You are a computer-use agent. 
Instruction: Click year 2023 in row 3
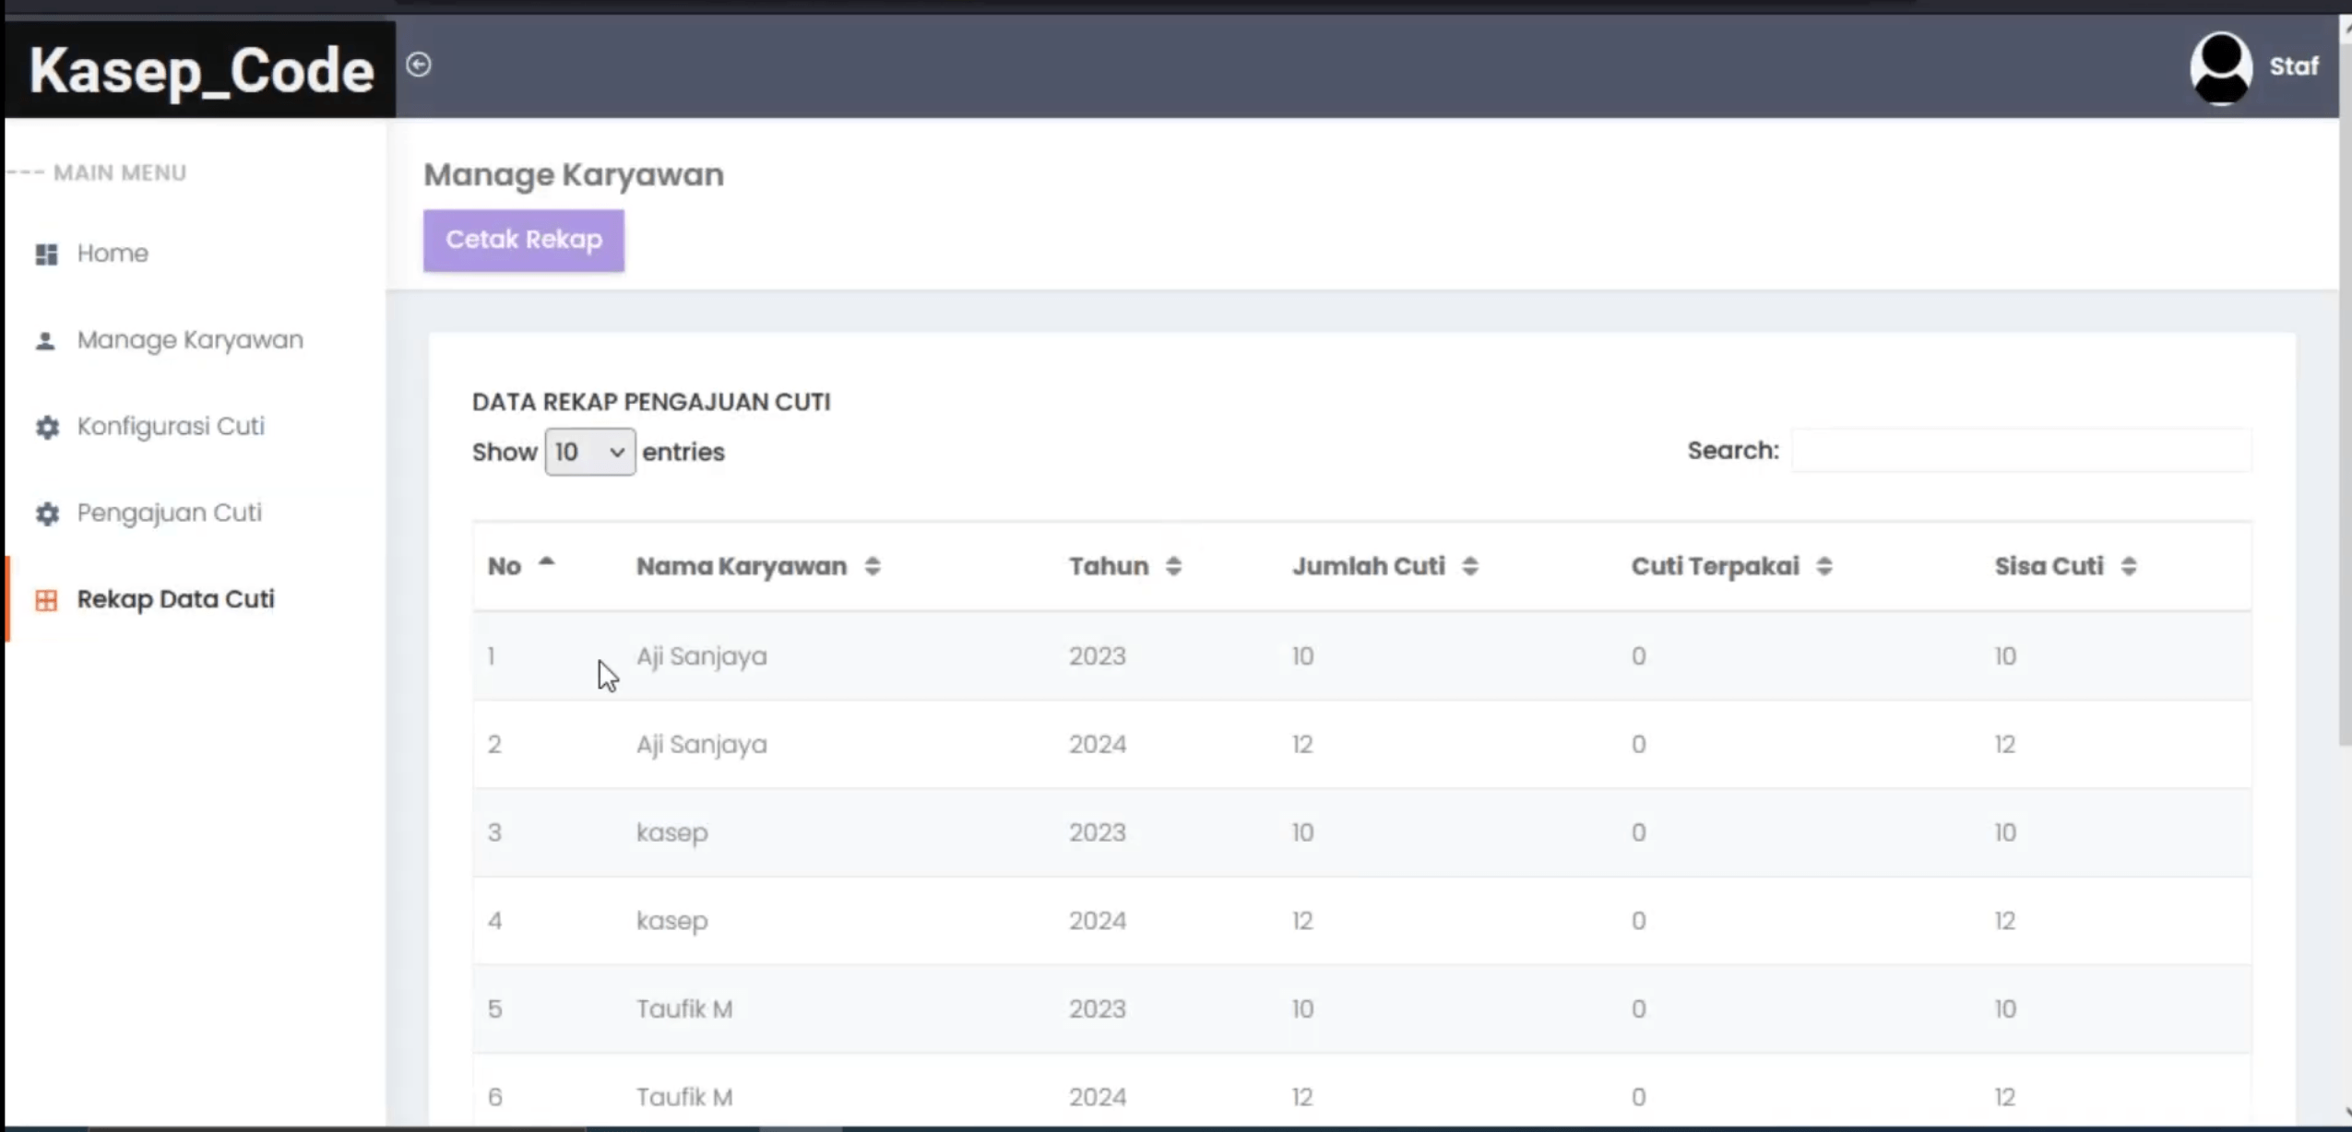point(1098,832)
